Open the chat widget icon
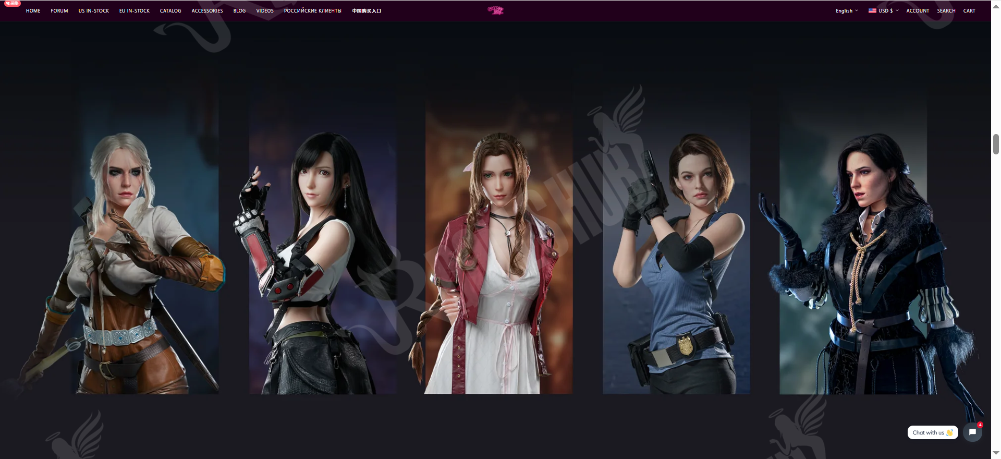 coord(972,432)
